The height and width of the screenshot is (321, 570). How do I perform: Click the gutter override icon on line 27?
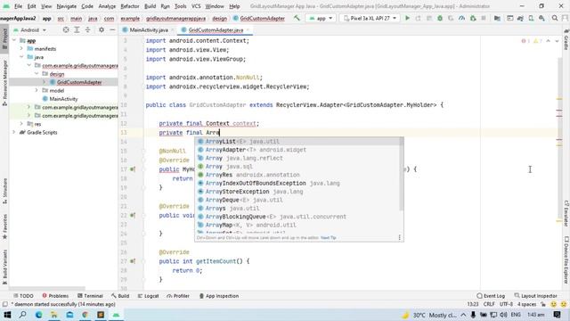(x=133, y=261)
